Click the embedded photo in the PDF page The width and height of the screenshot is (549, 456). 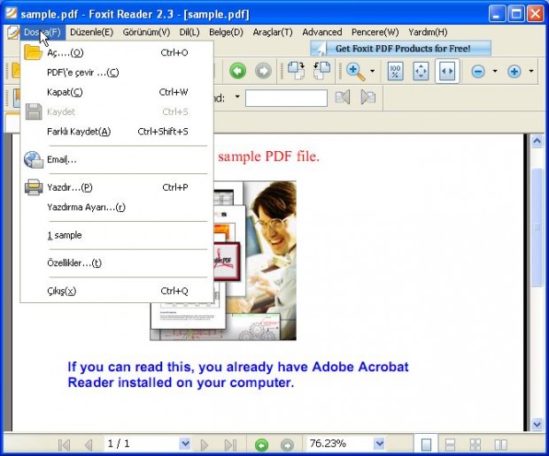click(x=255, y=261)
